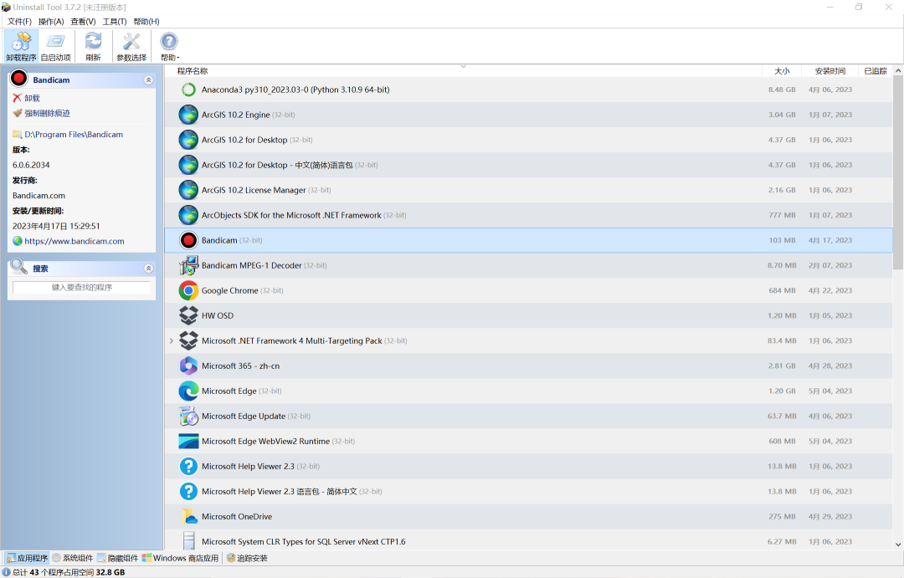The image size is (904, 578).
Task: Select the Google Chrome icon
Action: click(x=188, y=290)
